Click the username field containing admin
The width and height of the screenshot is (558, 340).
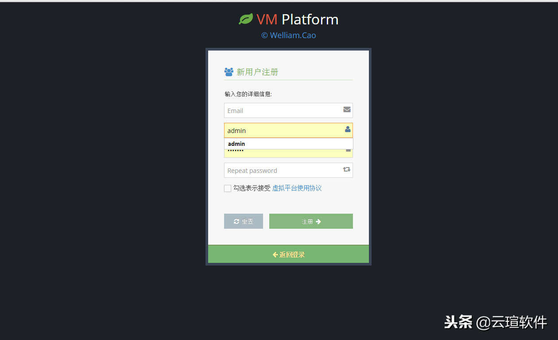[x=288, y=130]
